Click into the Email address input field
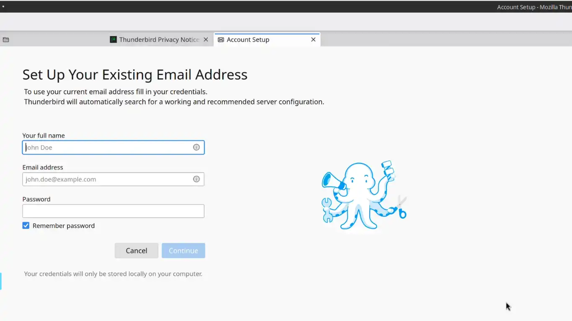Viewport: 572px width, 321px height. coord(107,179)
